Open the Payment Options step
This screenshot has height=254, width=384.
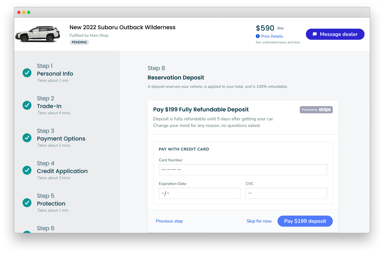click(x=61, y=139)
